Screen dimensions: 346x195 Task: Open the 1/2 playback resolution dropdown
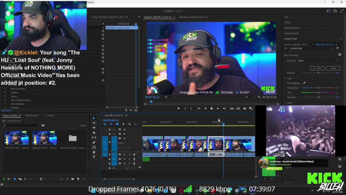click(x=249, y=97)
